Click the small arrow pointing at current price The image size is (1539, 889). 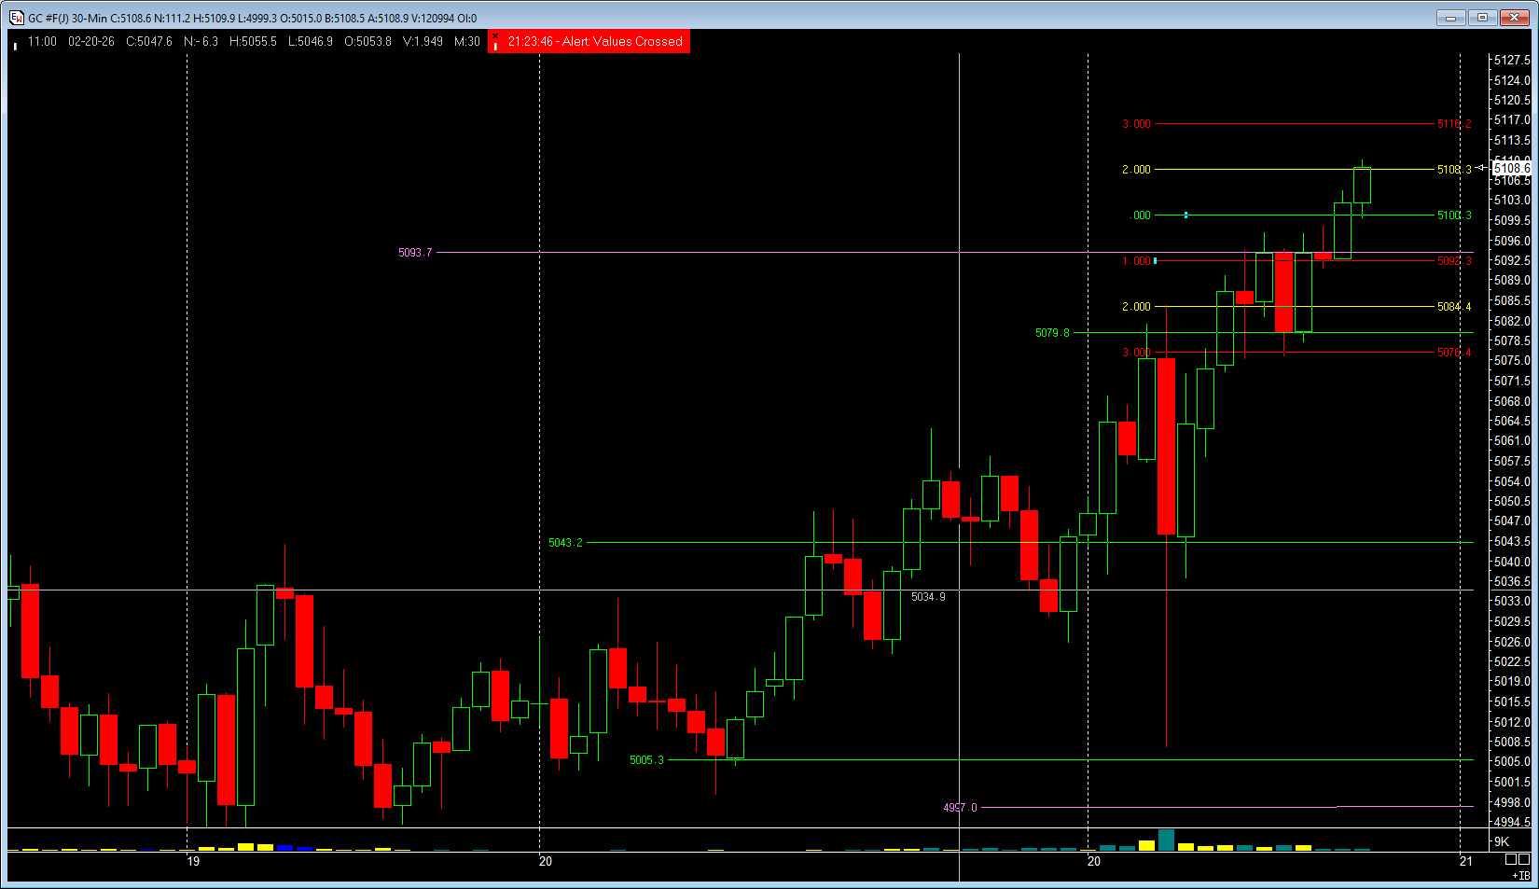coord(1481,168)
